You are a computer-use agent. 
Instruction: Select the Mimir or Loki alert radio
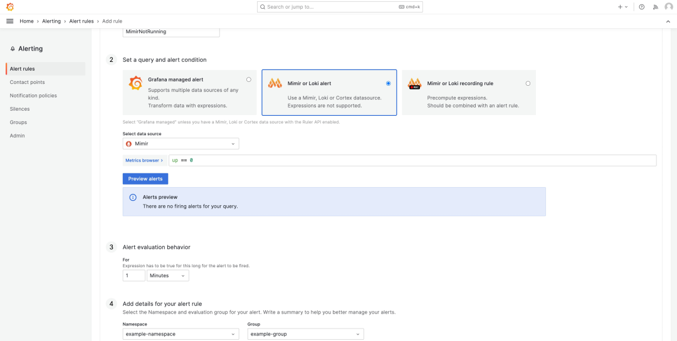[x=388, y=83]
